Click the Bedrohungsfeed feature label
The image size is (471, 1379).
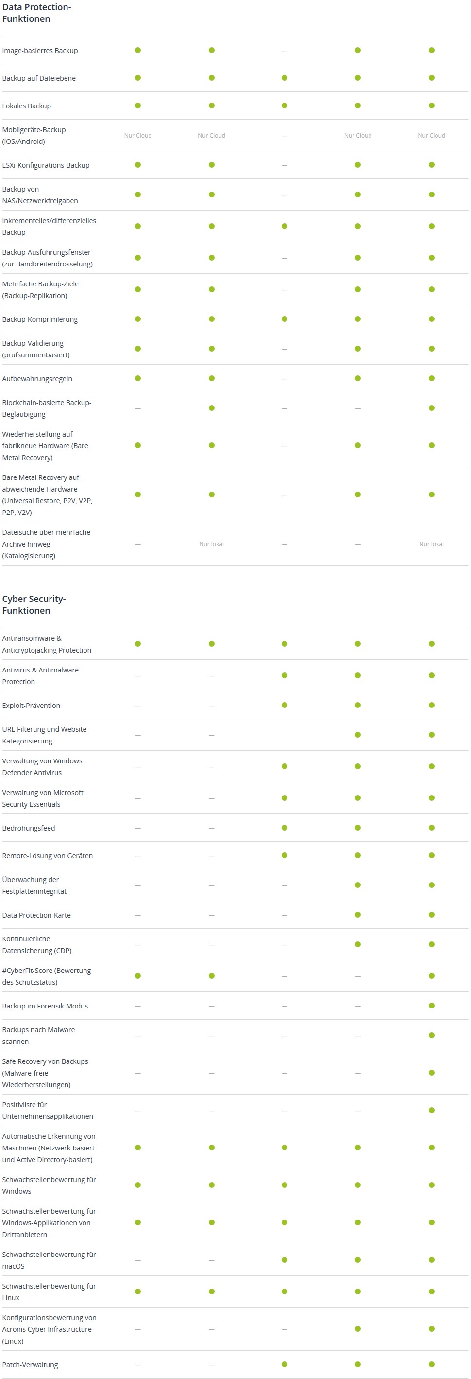pyautogui.click(x=28, y=828)
